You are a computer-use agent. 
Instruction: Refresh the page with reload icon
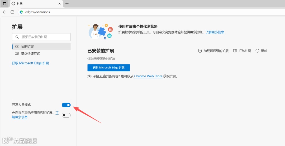[x=12, y=12]
